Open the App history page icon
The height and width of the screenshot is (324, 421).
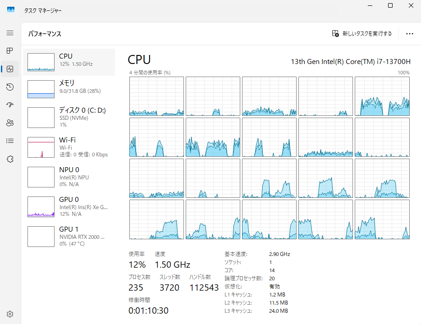coord(10,87)
